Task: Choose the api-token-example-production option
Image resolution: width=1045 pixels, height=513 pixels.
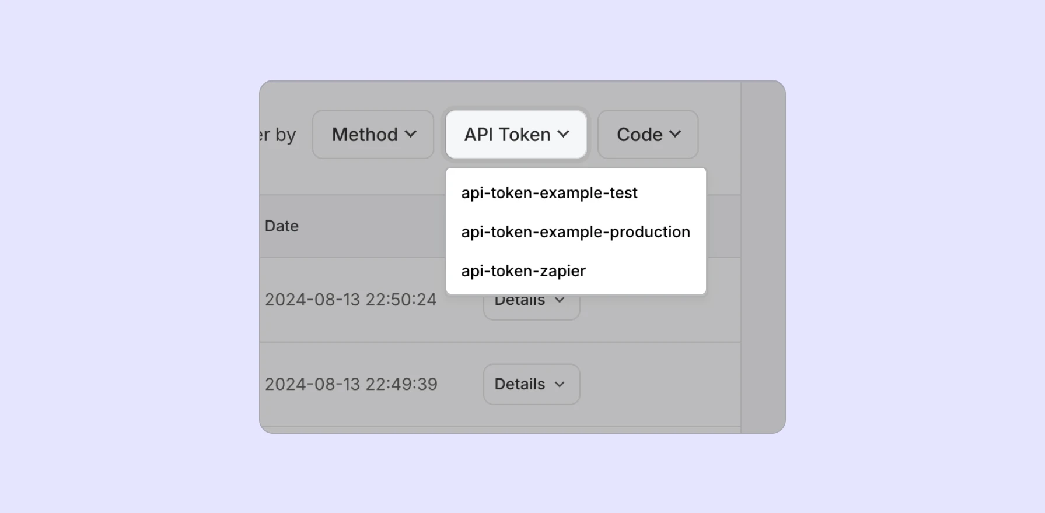Action: point(575,232)
